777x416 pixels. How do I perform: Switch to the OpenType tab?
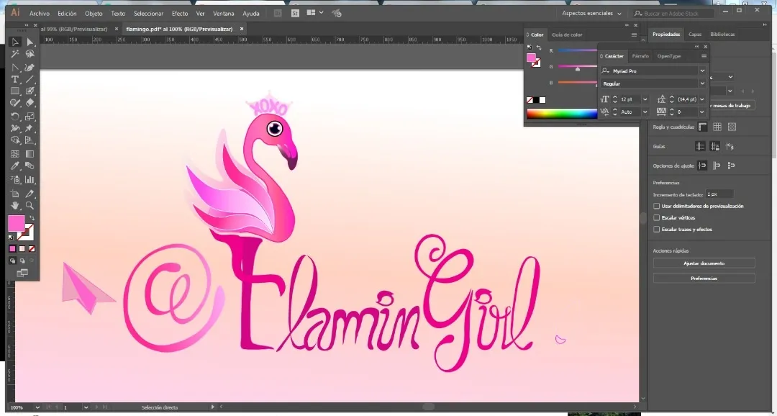(x=669, y=56)
